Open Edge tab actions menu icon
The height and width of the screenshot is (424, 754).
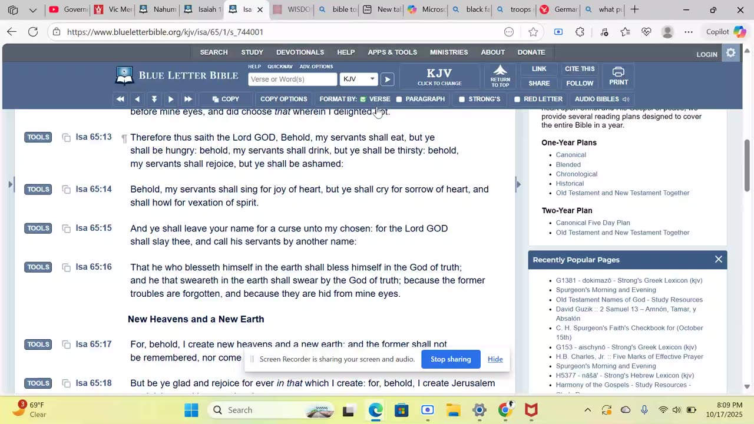point(12,9)
